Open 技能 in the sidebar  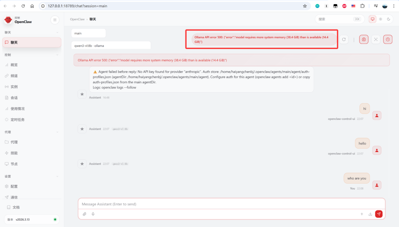pos(32,153)
